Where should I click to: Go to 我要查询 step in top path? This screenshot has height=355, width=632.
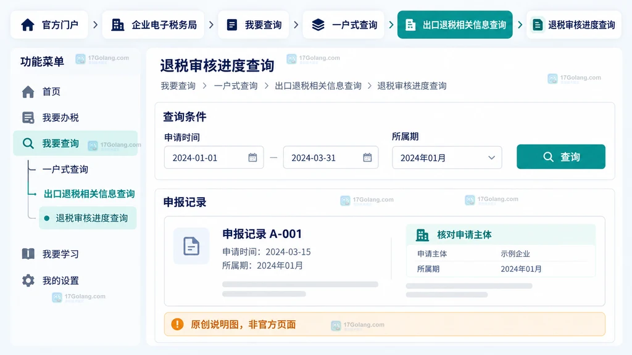pos(254,25)
